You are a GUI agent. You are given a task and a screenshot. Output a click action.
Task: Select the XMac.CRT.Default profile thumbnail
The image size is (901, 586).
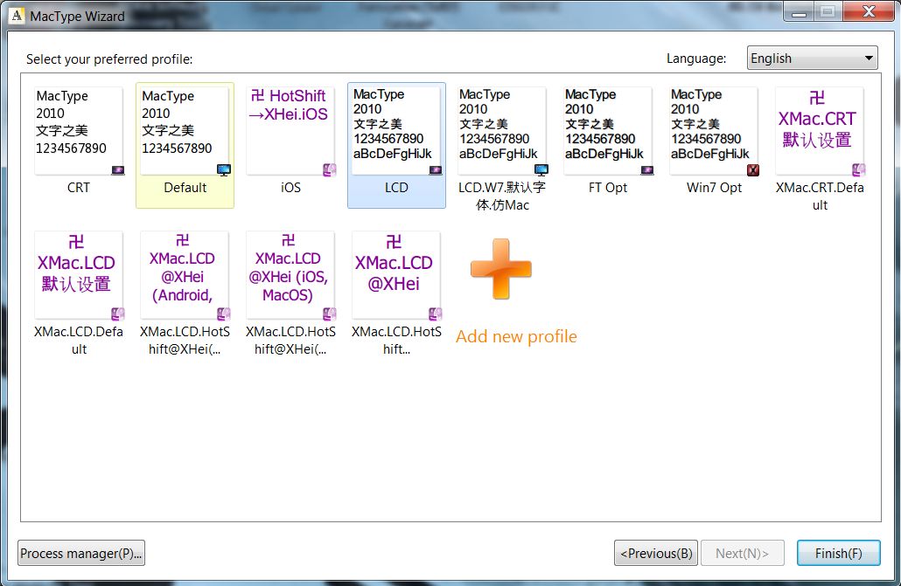[x=819, y=131]
